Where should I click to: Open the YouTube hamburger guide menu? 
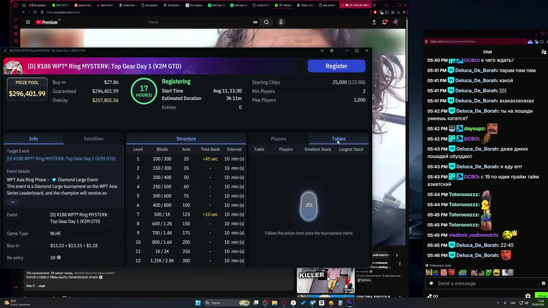click(28, 22)
